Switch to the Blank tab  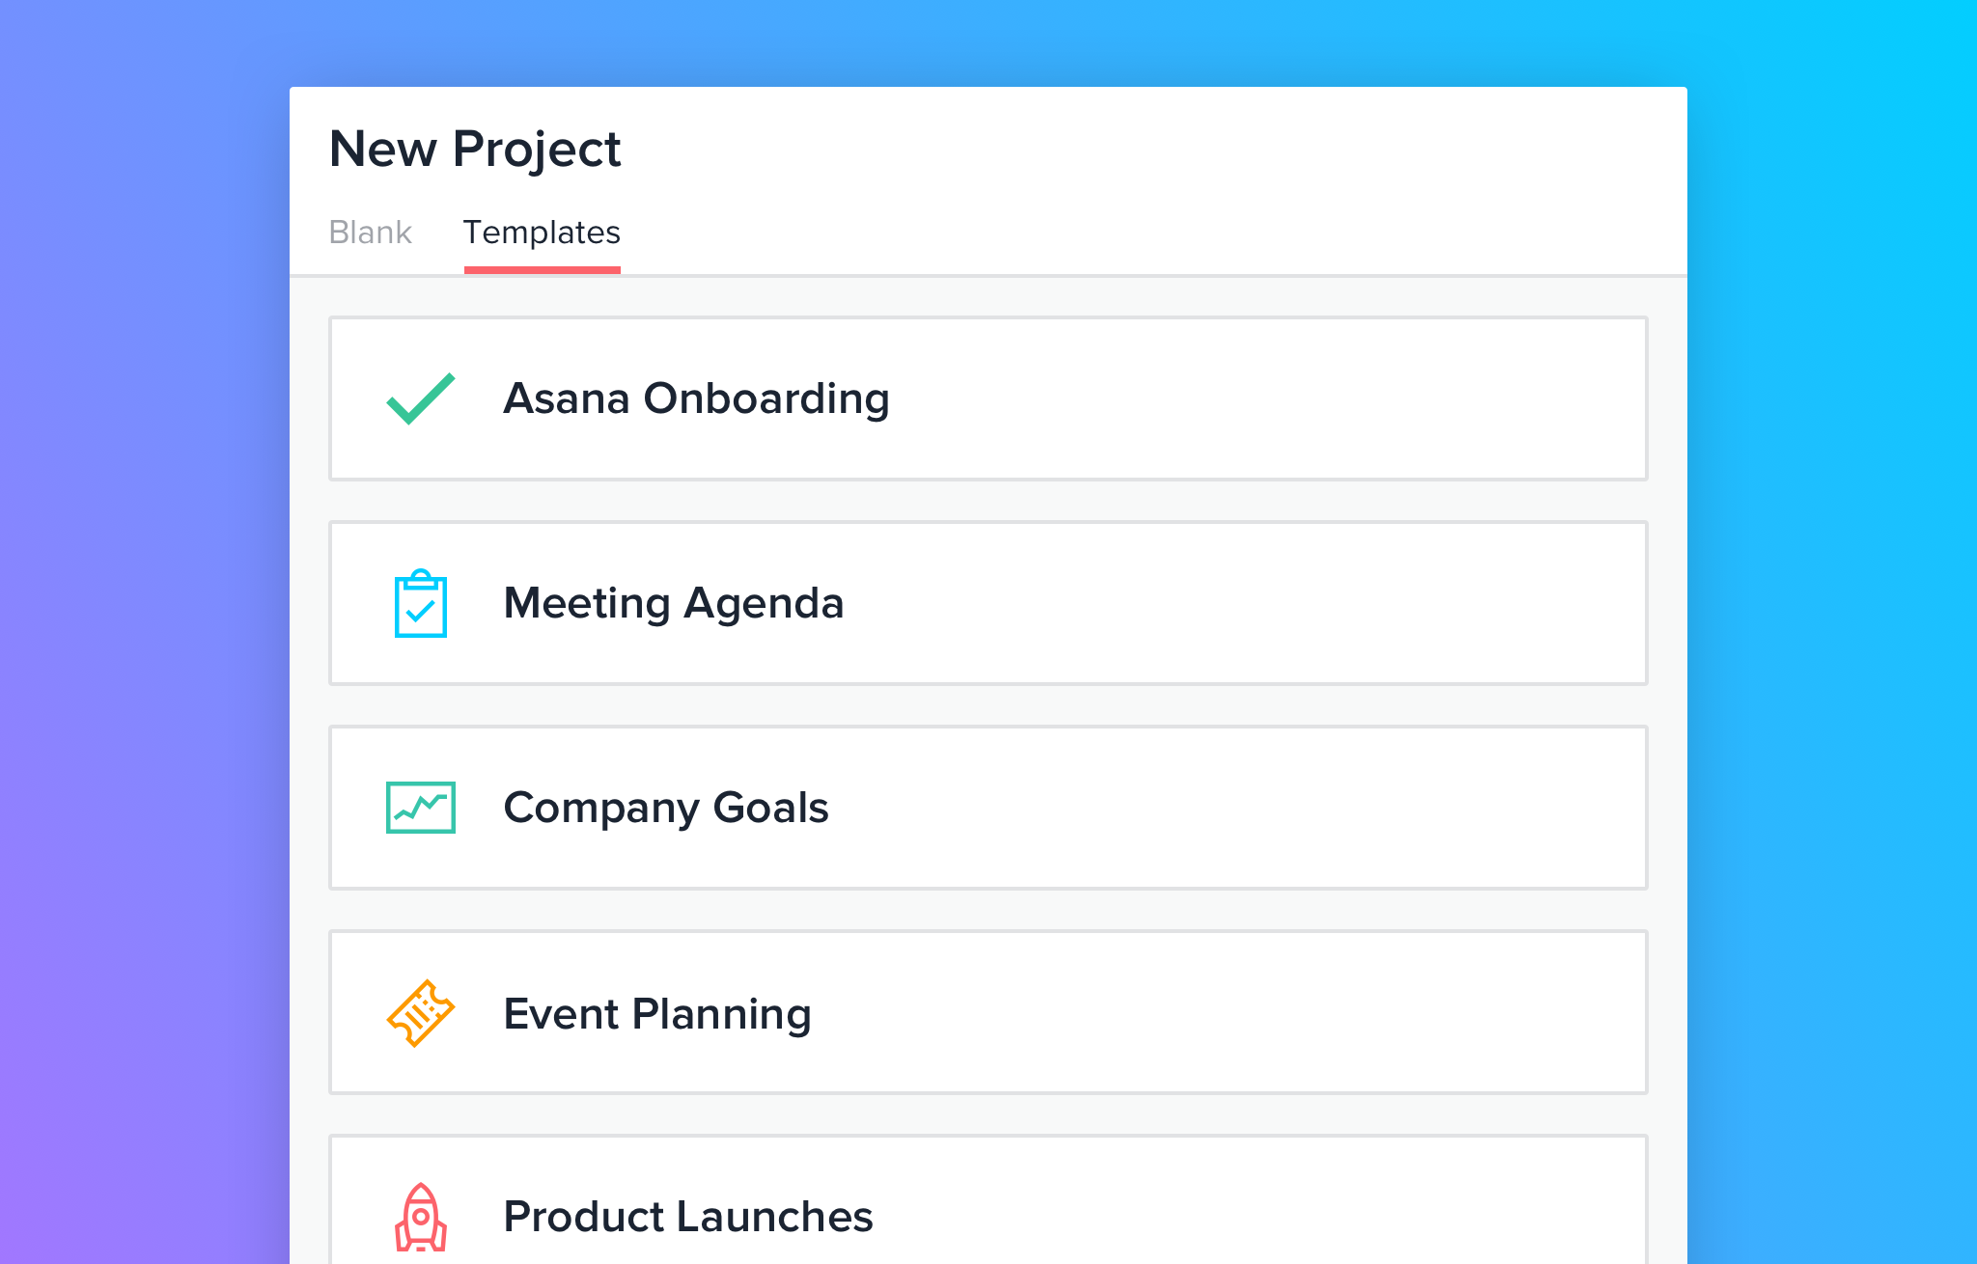coord(372,231)
